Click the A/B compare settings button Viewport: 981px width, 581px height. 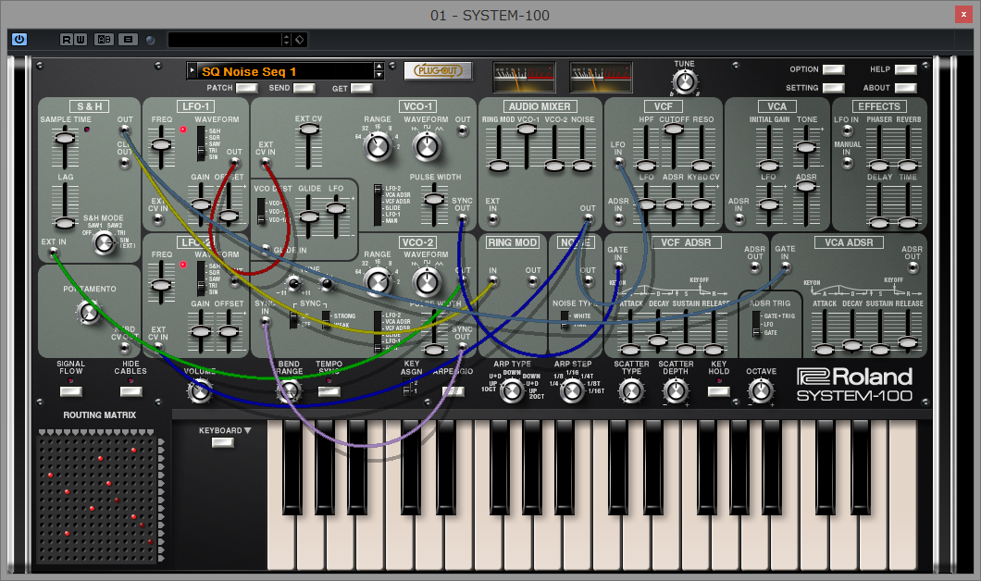(104, 40)
